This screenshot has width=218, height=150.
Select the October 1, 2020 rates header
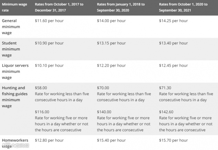click(x=183, y=7)
